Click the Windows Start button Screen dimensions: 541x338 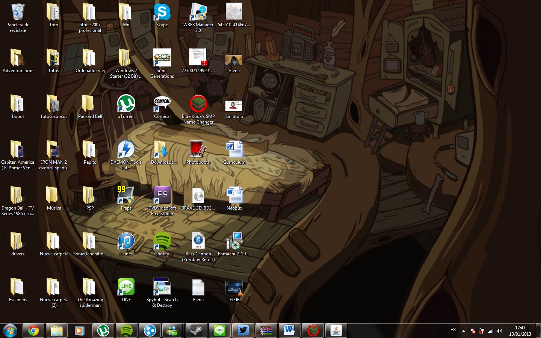coord(10,331)
